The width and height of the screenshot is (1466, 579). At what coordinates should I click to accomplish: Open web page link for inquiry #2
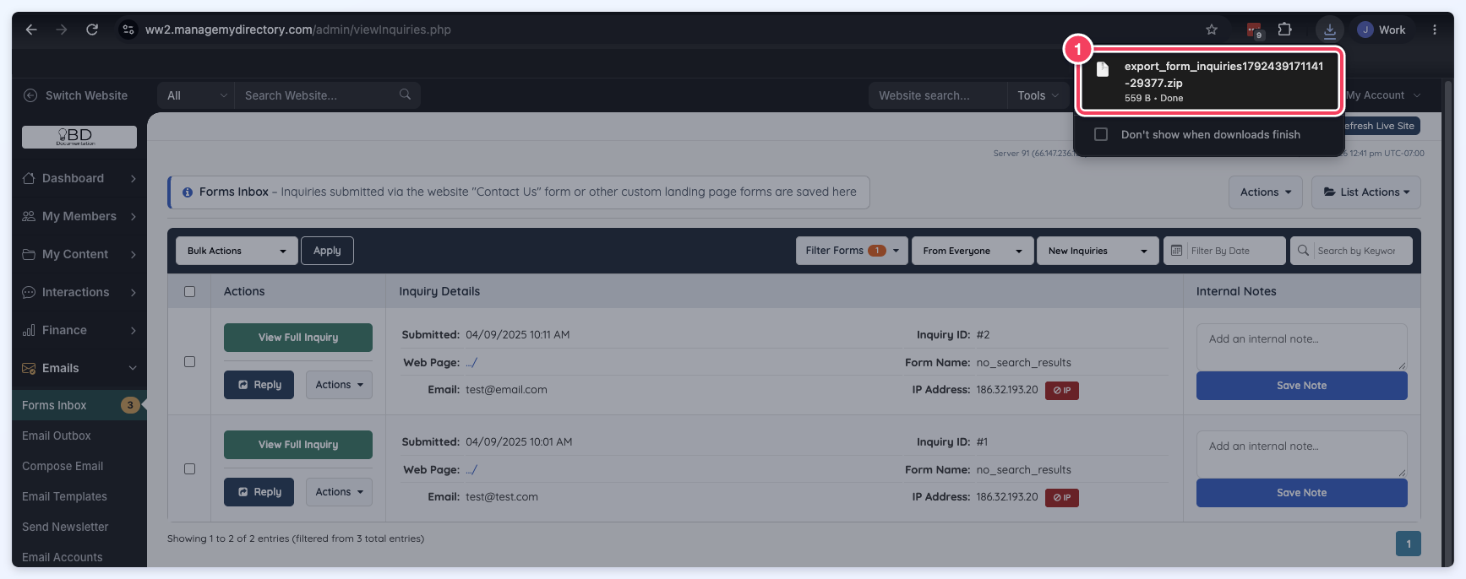471,363
